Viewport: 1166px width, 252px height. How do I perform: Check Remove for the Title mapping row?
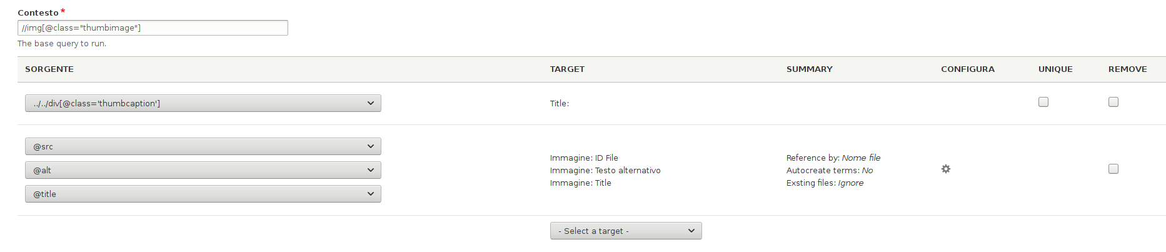pyautogui.click(x=1113, y=102)
